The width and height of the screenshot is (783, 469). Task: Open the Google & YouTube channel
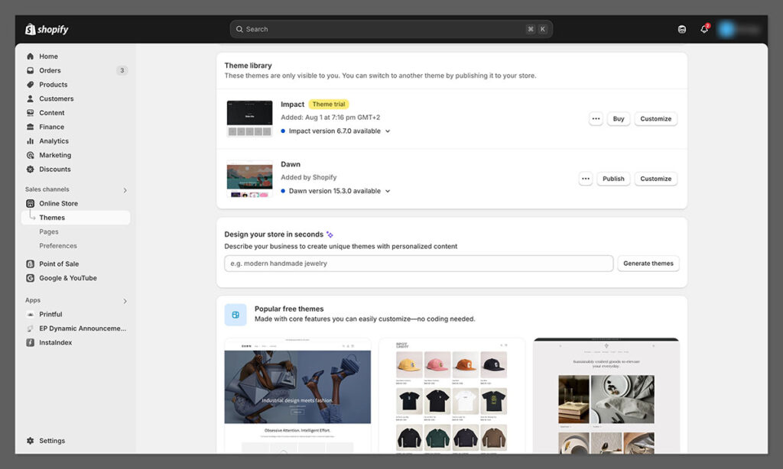[x=67, y=278]
